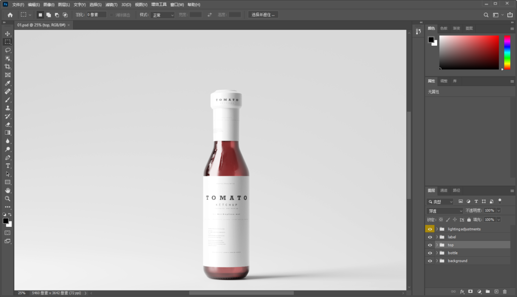Select the Hand tool

pyautogui.click(x=8, y=190)
